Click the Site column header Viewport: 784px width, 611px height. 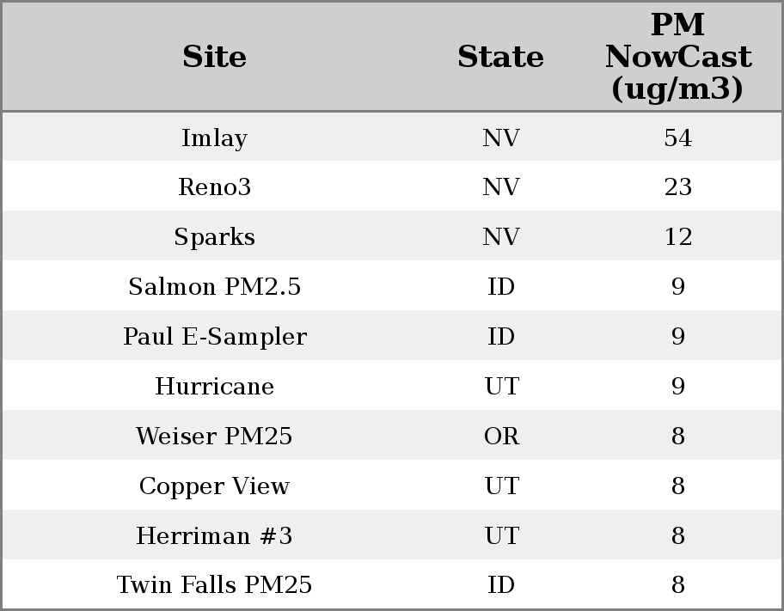pos(214,58)
